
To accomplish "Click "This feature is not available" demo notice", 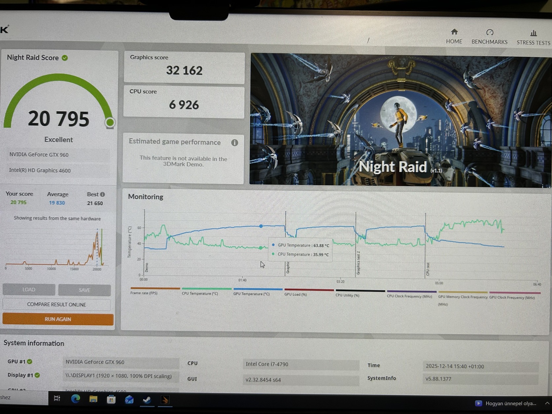I will click(x=183, y=161).
